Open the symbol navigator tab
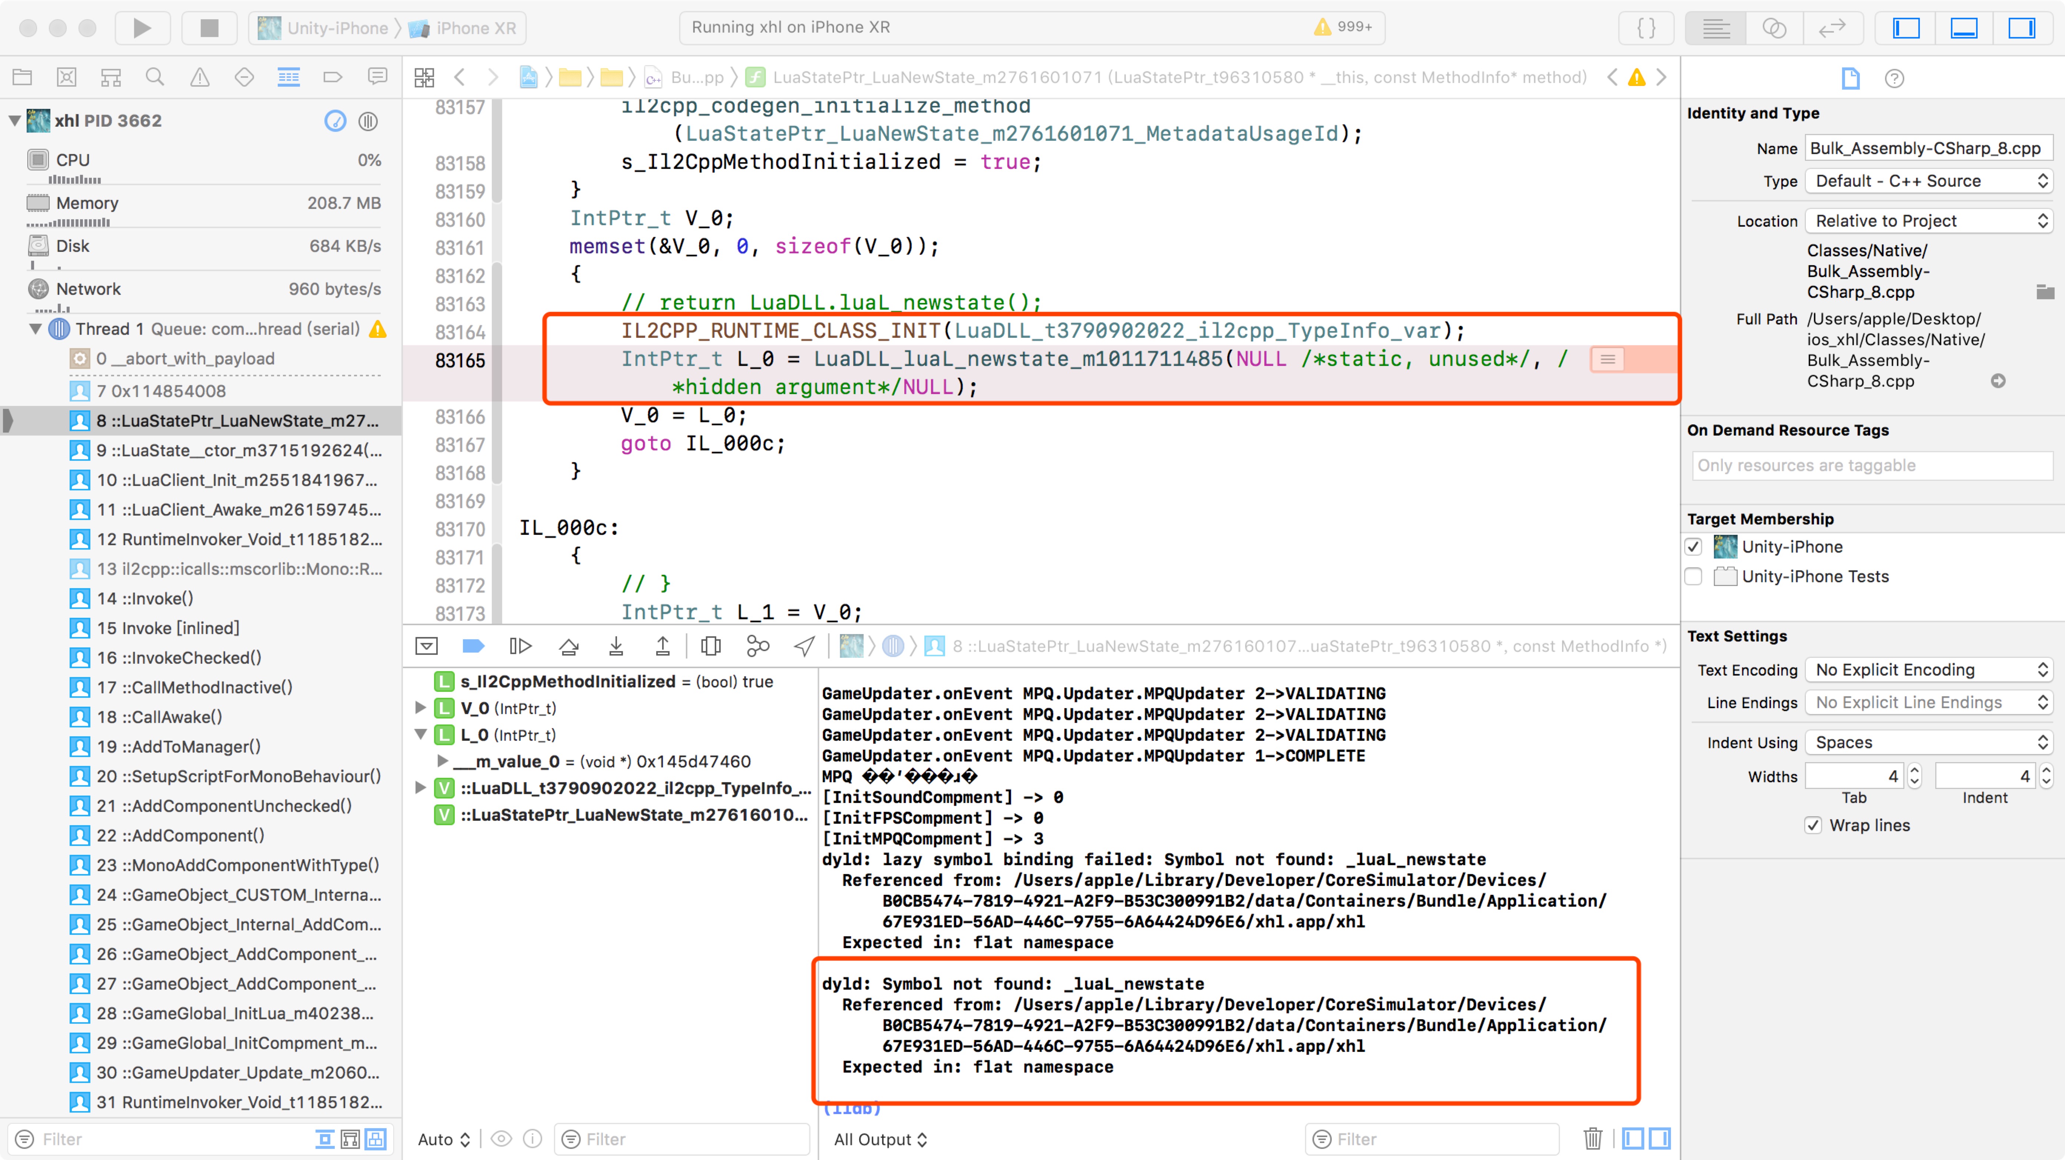 [x=111, y=77]
